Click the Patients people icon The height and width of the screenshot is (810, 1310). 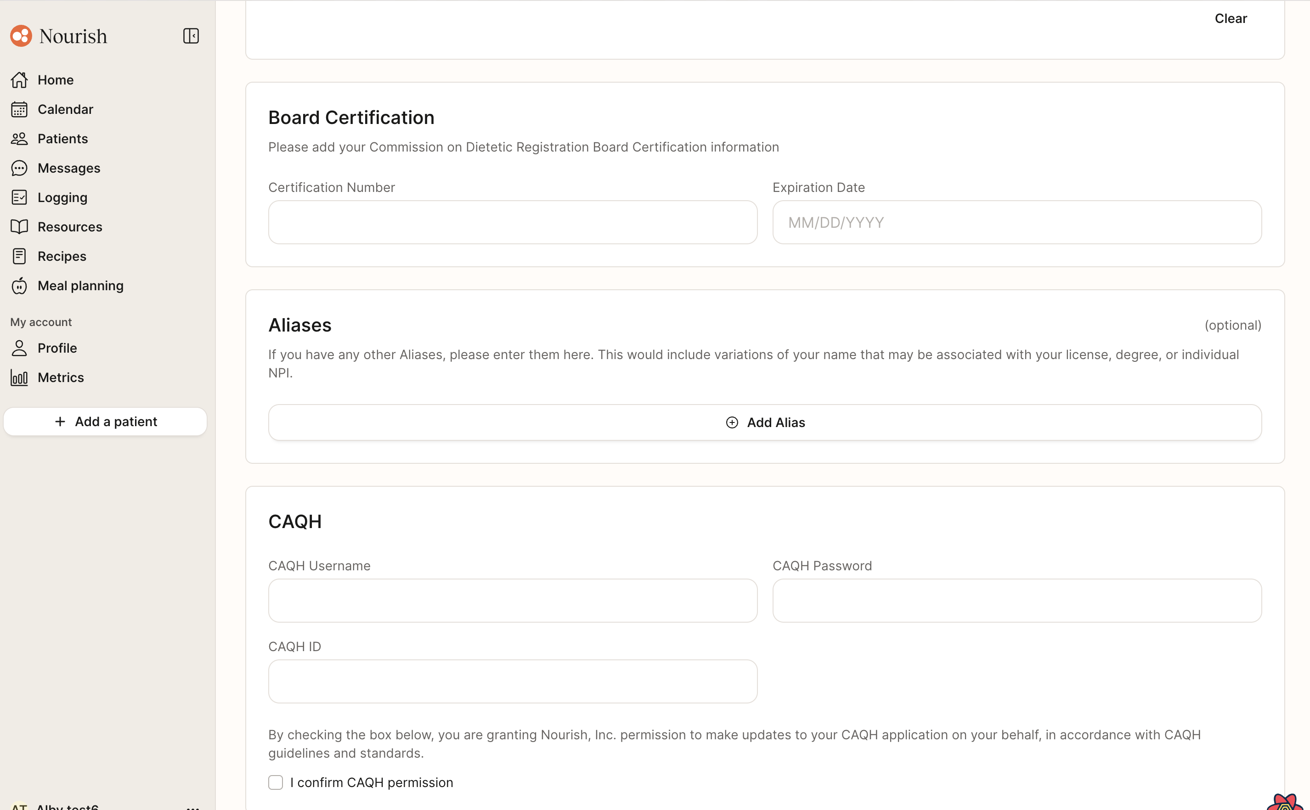click(19, 139)
